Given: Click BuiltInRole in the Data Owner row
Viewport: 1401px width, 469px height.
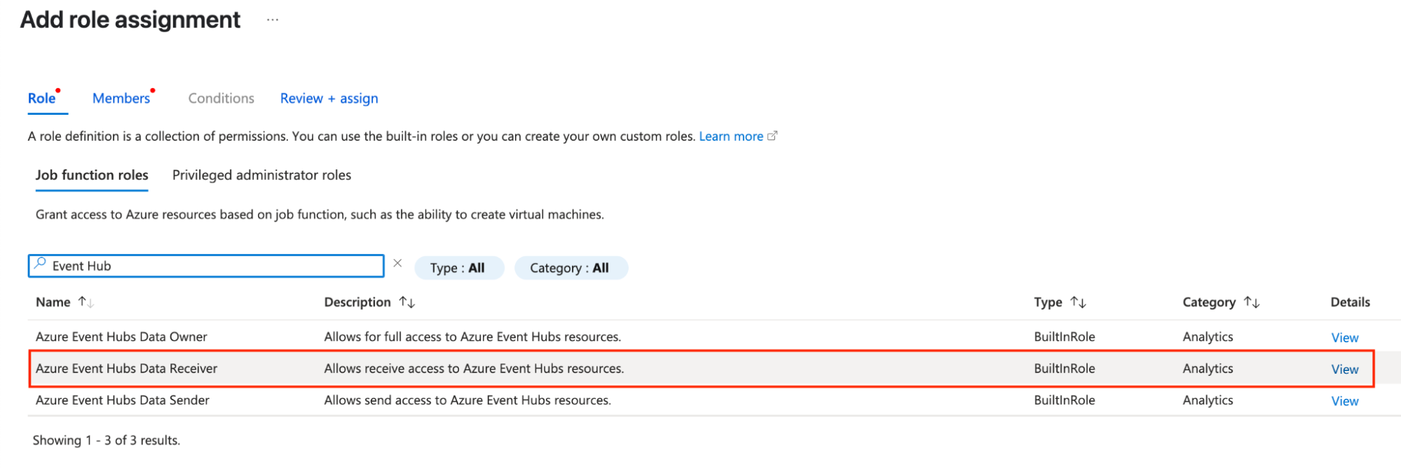Looking at the screenshot, I should tap(1064, 337).
